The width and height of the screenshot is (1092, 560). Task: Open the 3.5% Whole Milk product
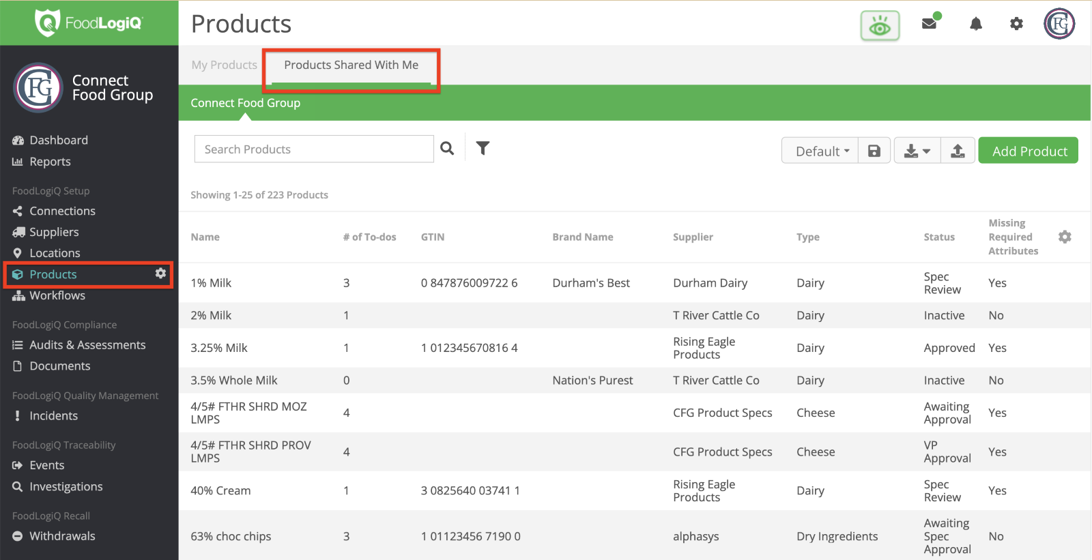click(234, 381)
